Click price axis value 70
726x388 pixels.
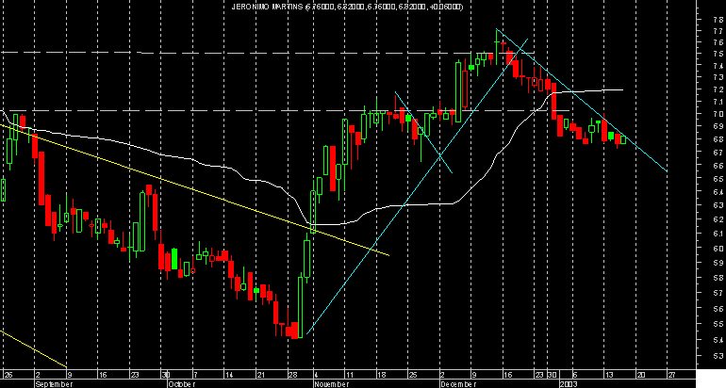click(x=718, y=114)
